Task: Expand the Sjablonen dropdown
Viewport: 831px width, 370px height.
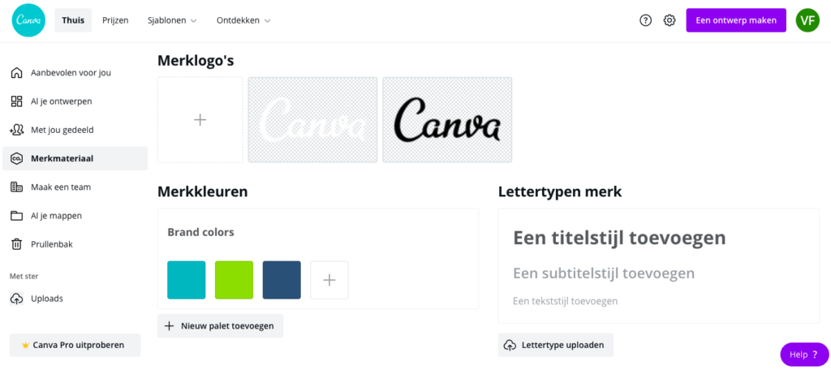Action: pyautogui.click(x=172, y=20)
